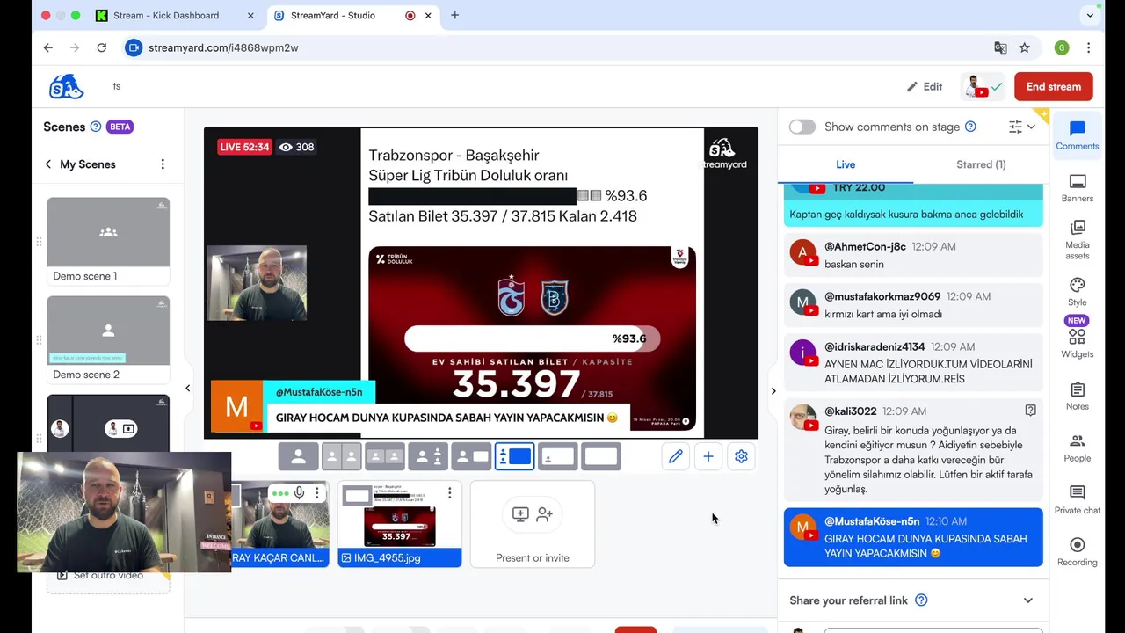The height and width of the screenshot is (633, 1125).
Task: Click @idriskaradeniz4134 comment 'AYNEN MAC İZLİYORDUK'
Action: point(913,362)
